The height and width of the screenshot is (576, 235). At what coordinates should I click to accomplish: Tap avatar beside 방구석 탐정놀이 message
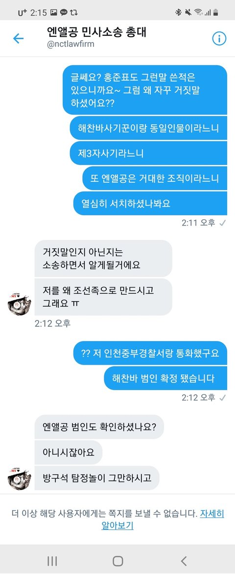tap(20, 479)
